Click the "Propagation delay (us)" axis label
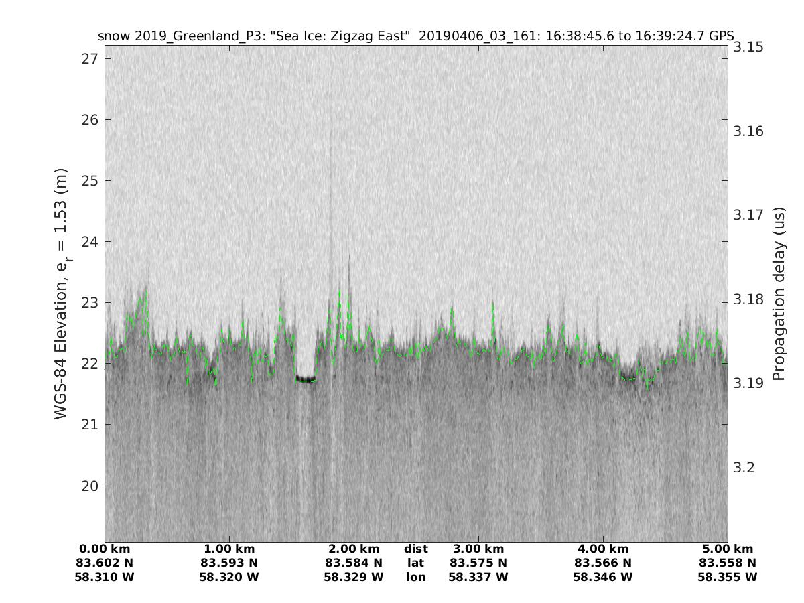Viewport: 804px width, 603px height. [779, 294]
